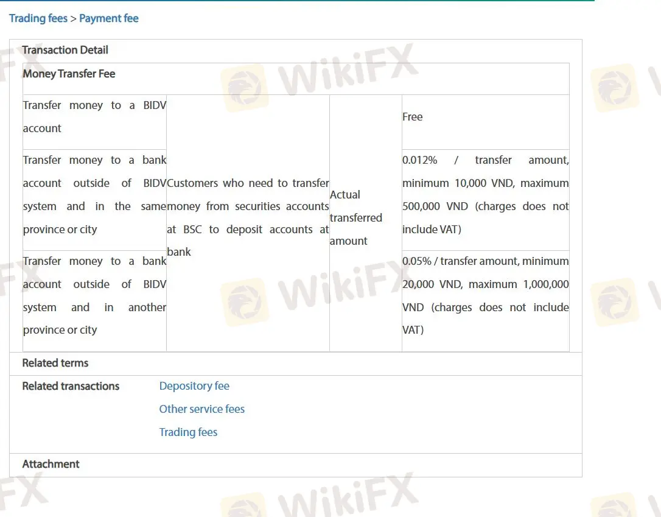Expand the Related terms section
This screenshot has width=661, height=517.
(x=55, y=363)
